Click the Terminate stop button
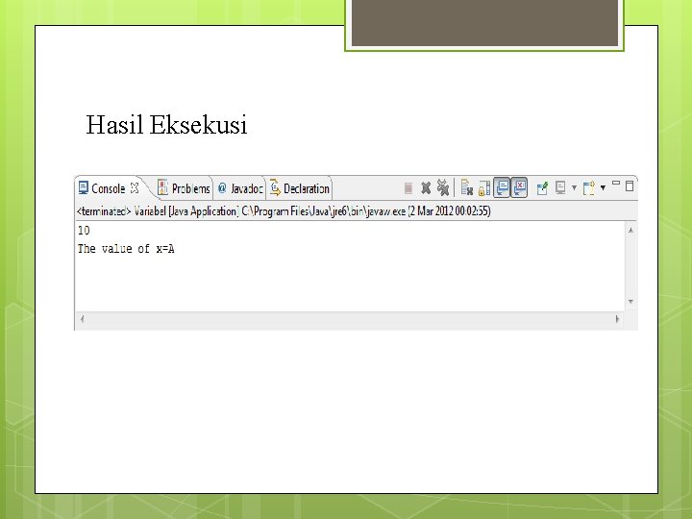This screenshot has width=692, height=519. pyautogui.click(x=408, y=188)
